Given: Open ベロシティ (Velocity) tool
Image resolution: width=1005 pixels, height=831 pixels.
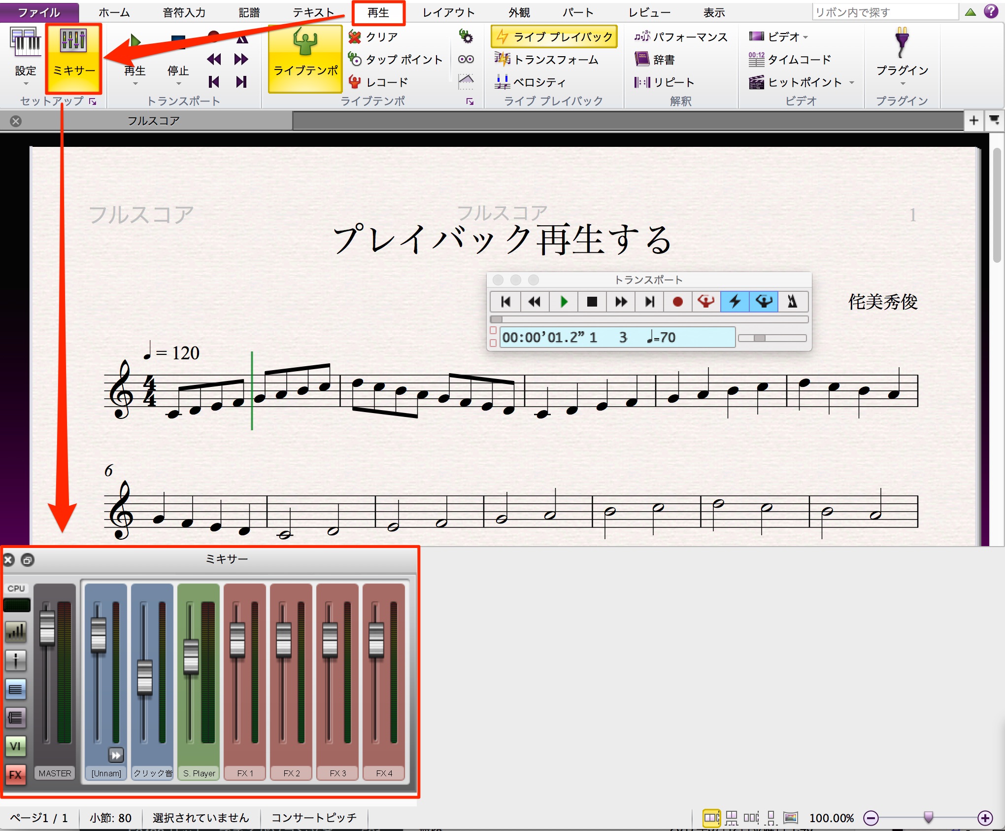Looking at the screenshot, I should point(530,82).
